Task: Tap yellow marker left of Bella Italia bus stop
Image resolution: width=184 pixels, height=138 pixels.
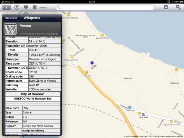Action: coord(139,113)
